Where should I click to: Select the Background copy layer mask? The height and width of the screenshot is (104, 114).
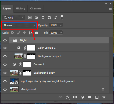click(x=27, y=73)
